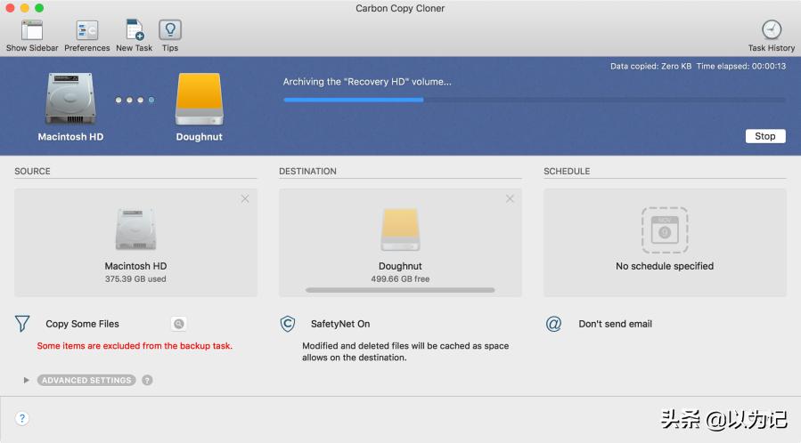The height and width of the screenshot is (443, 801).
Task: Click the Data copied: Zero KB readout
Action: [x=650, y=66]
